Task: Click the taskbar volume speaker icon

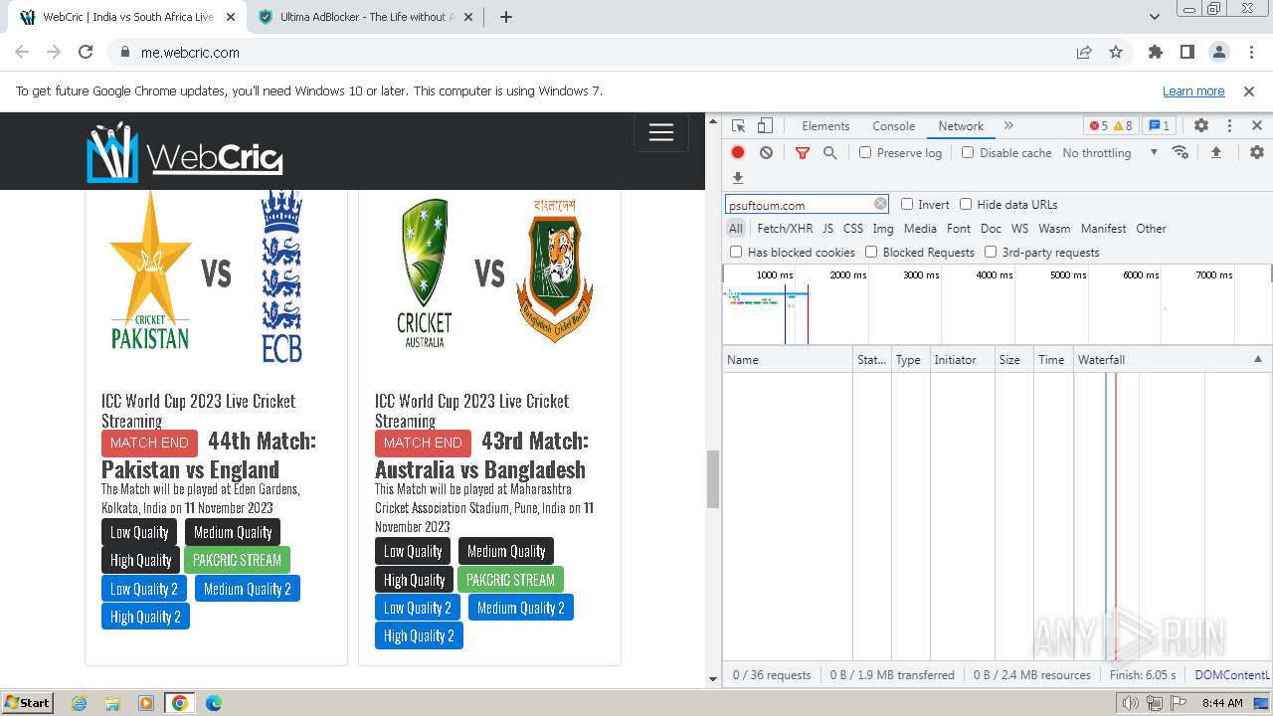Action: tap(1131, 703)
